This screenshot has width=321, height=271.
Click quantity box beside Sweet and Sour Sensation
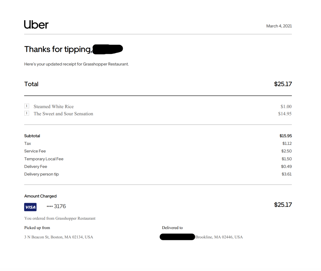point(26,113)
